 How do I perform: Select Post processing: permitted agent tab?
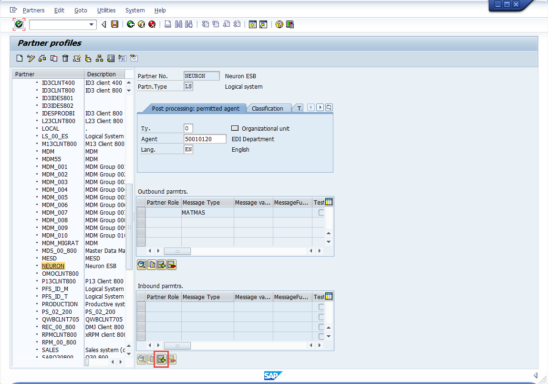click(x=196, y=109)
